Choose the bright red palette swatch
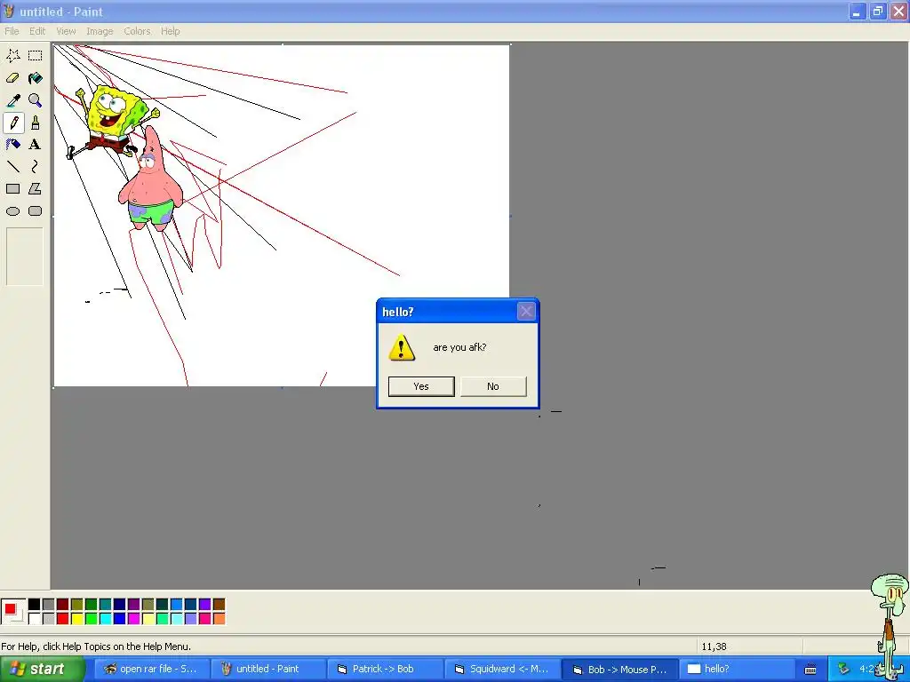Image resolution: width=910 pixels, height=682 pixels. 63,619
